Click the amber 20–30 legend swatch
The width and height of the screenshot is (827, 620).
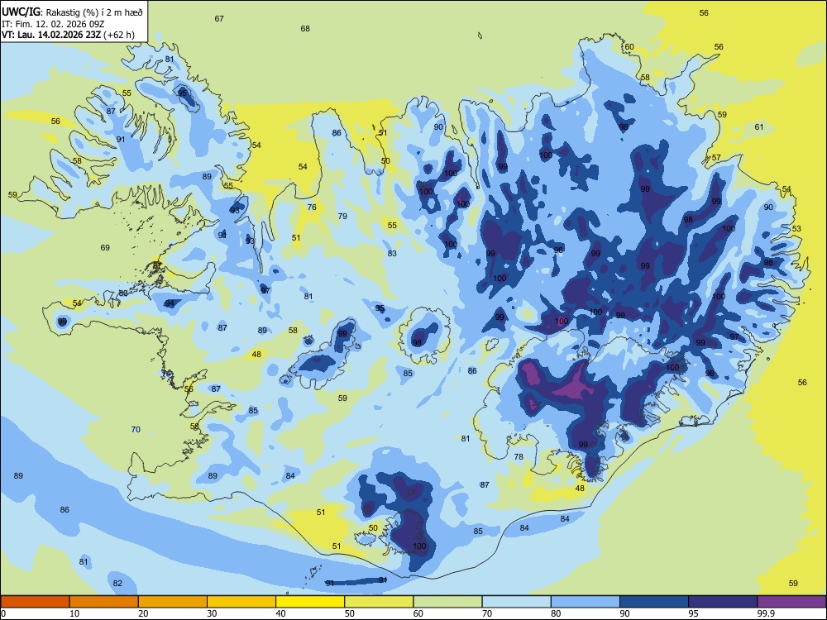[173, 602]
